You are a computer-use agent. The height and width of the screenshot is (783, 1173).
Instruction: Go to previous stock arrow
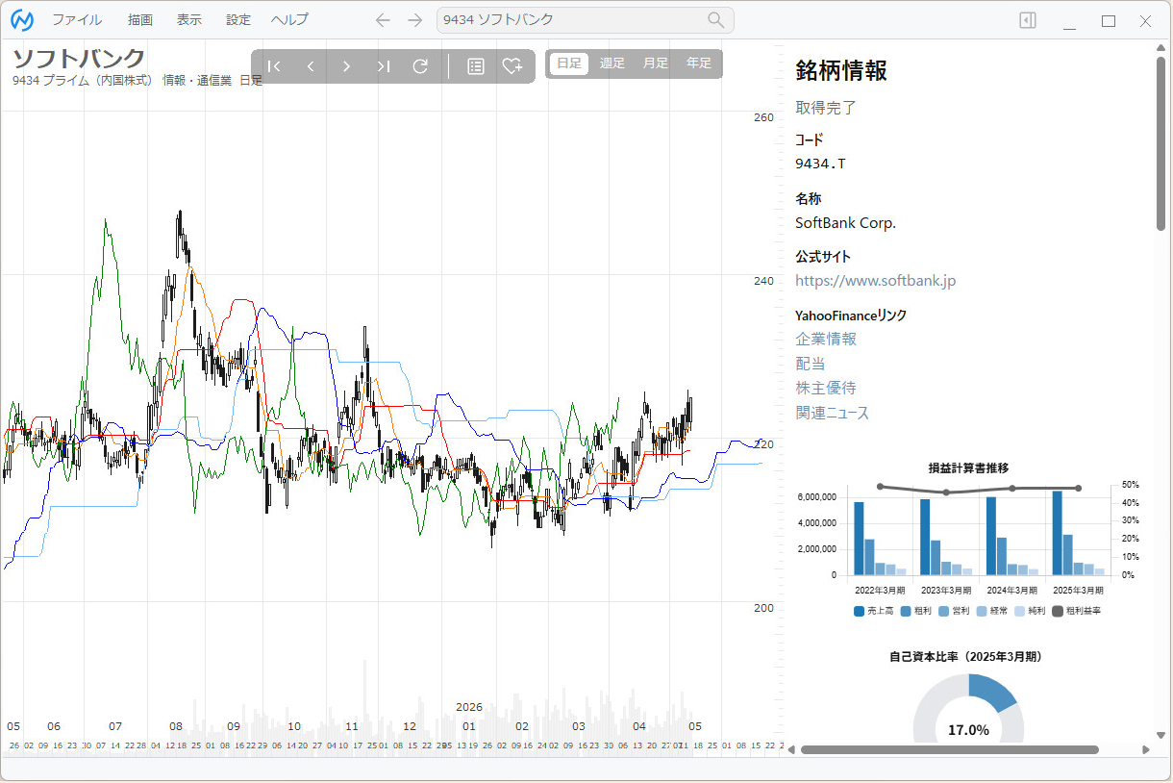311,66
